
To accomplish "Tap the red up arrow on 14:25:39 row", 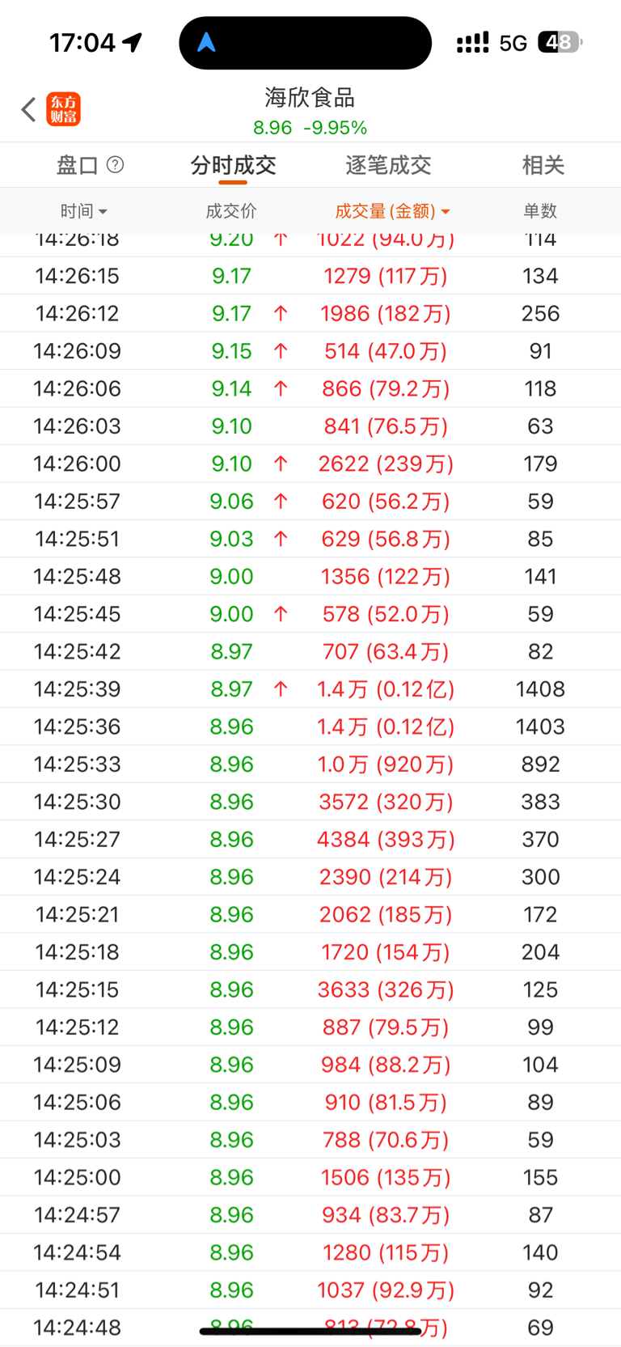I will click(281, 689).
